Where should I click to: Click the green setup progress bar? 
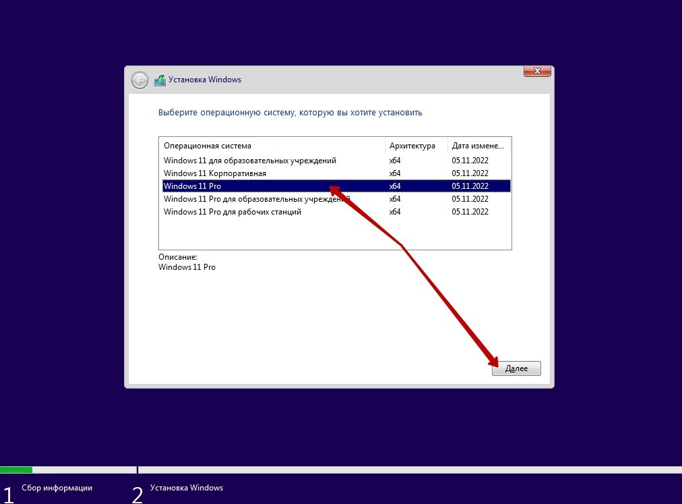click(x=16, y=470)
